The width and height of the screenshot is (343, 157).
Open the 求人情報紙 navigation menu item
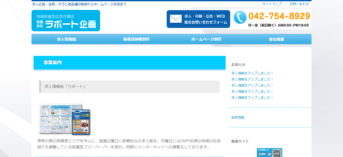pos(67,39)
